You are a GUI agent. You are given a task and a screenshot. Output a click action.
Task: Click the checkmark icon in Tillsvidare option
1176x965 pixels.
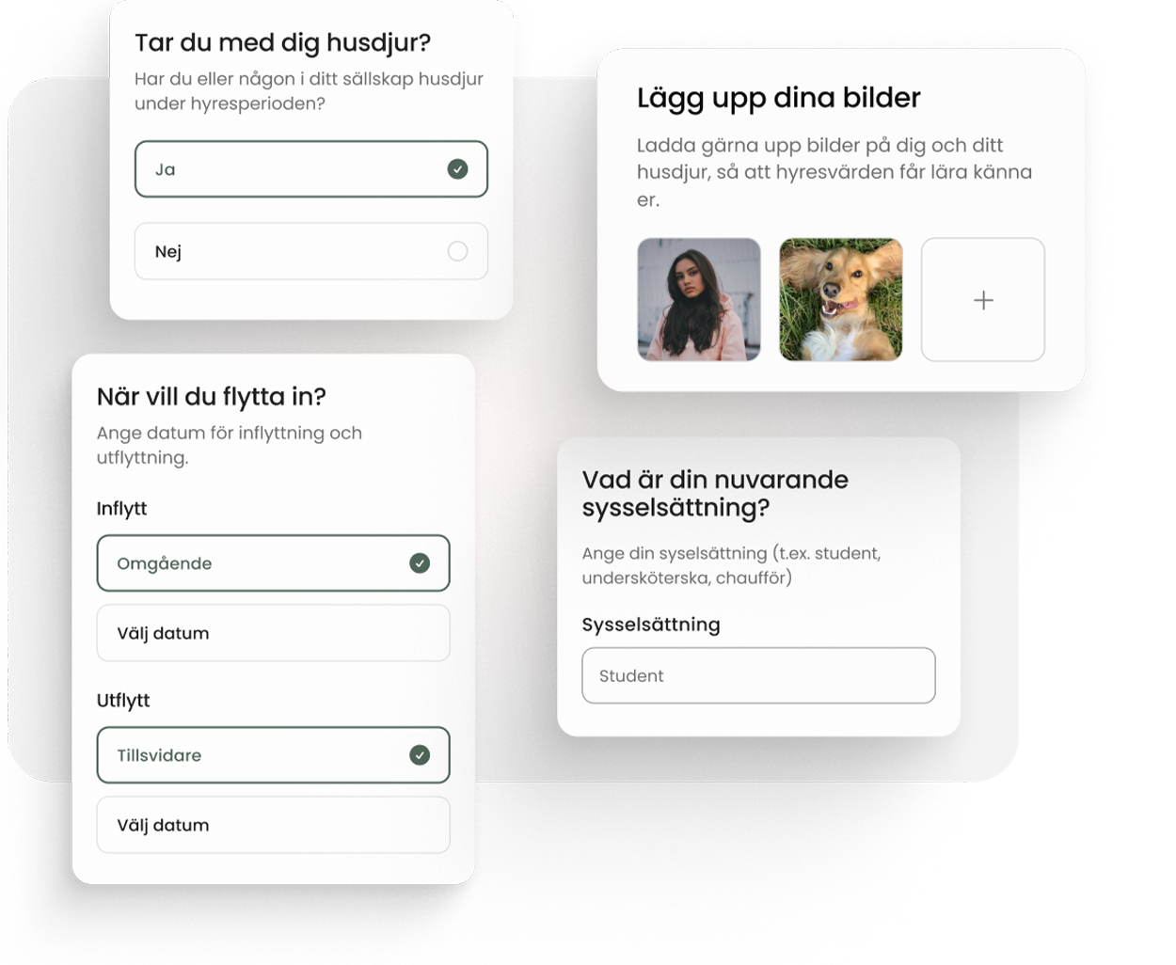pyautogui.click(x=420, y=755)
